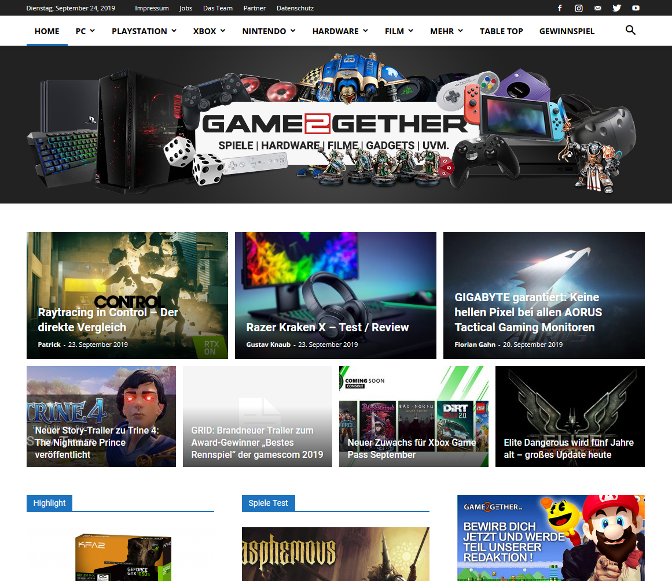Open the Trine 4 story trailer article
Viewport: 672px width, 581px height.
pos(101,417)
